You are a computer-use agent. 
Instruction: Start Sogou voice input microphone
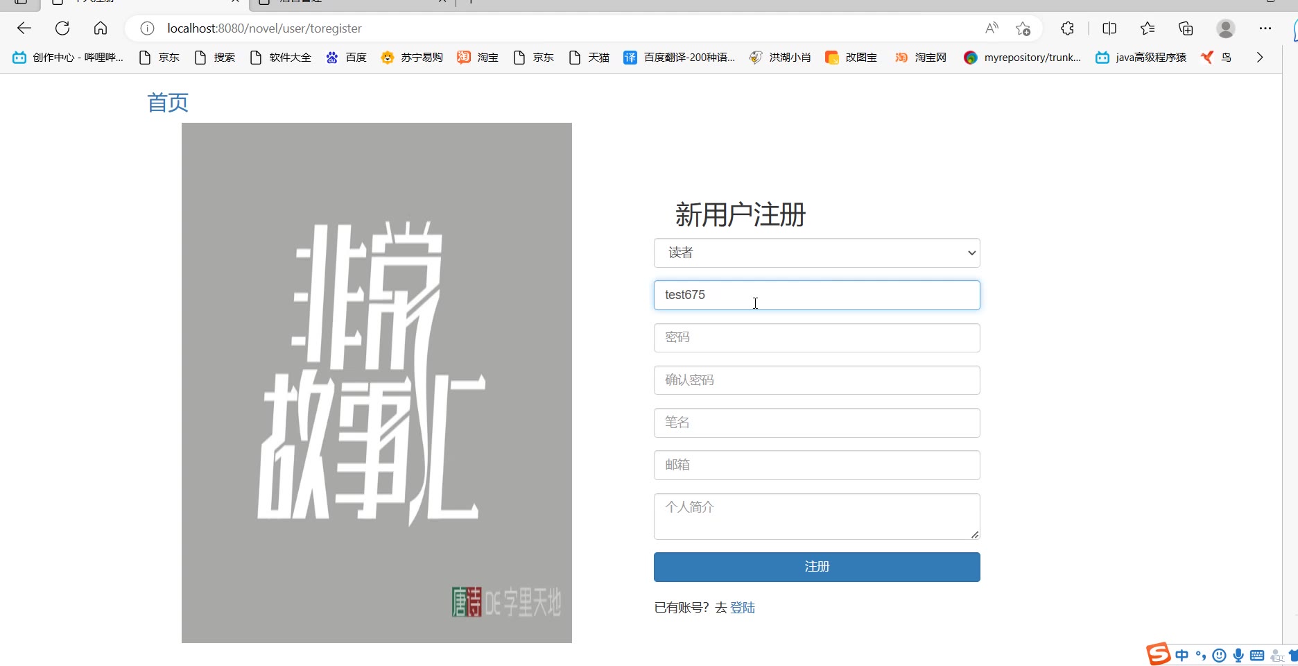(x=1238, y=656)
